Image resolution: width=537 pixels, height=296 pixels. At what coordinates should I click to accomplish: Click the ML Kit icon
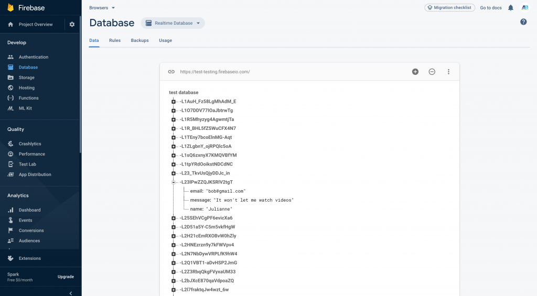pyautogui.click(x=10, y=108)
